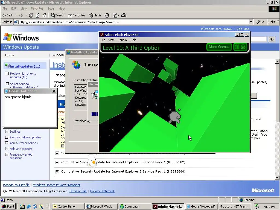Open Administrator options link
280x210 pixels.
tap(24, 143)
